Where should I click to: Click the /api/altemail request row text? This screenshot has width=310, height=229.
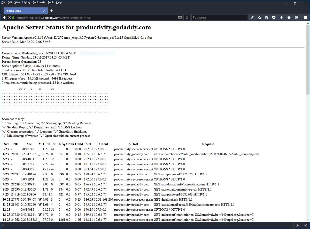pyautogui.click(x=194, y=204)
